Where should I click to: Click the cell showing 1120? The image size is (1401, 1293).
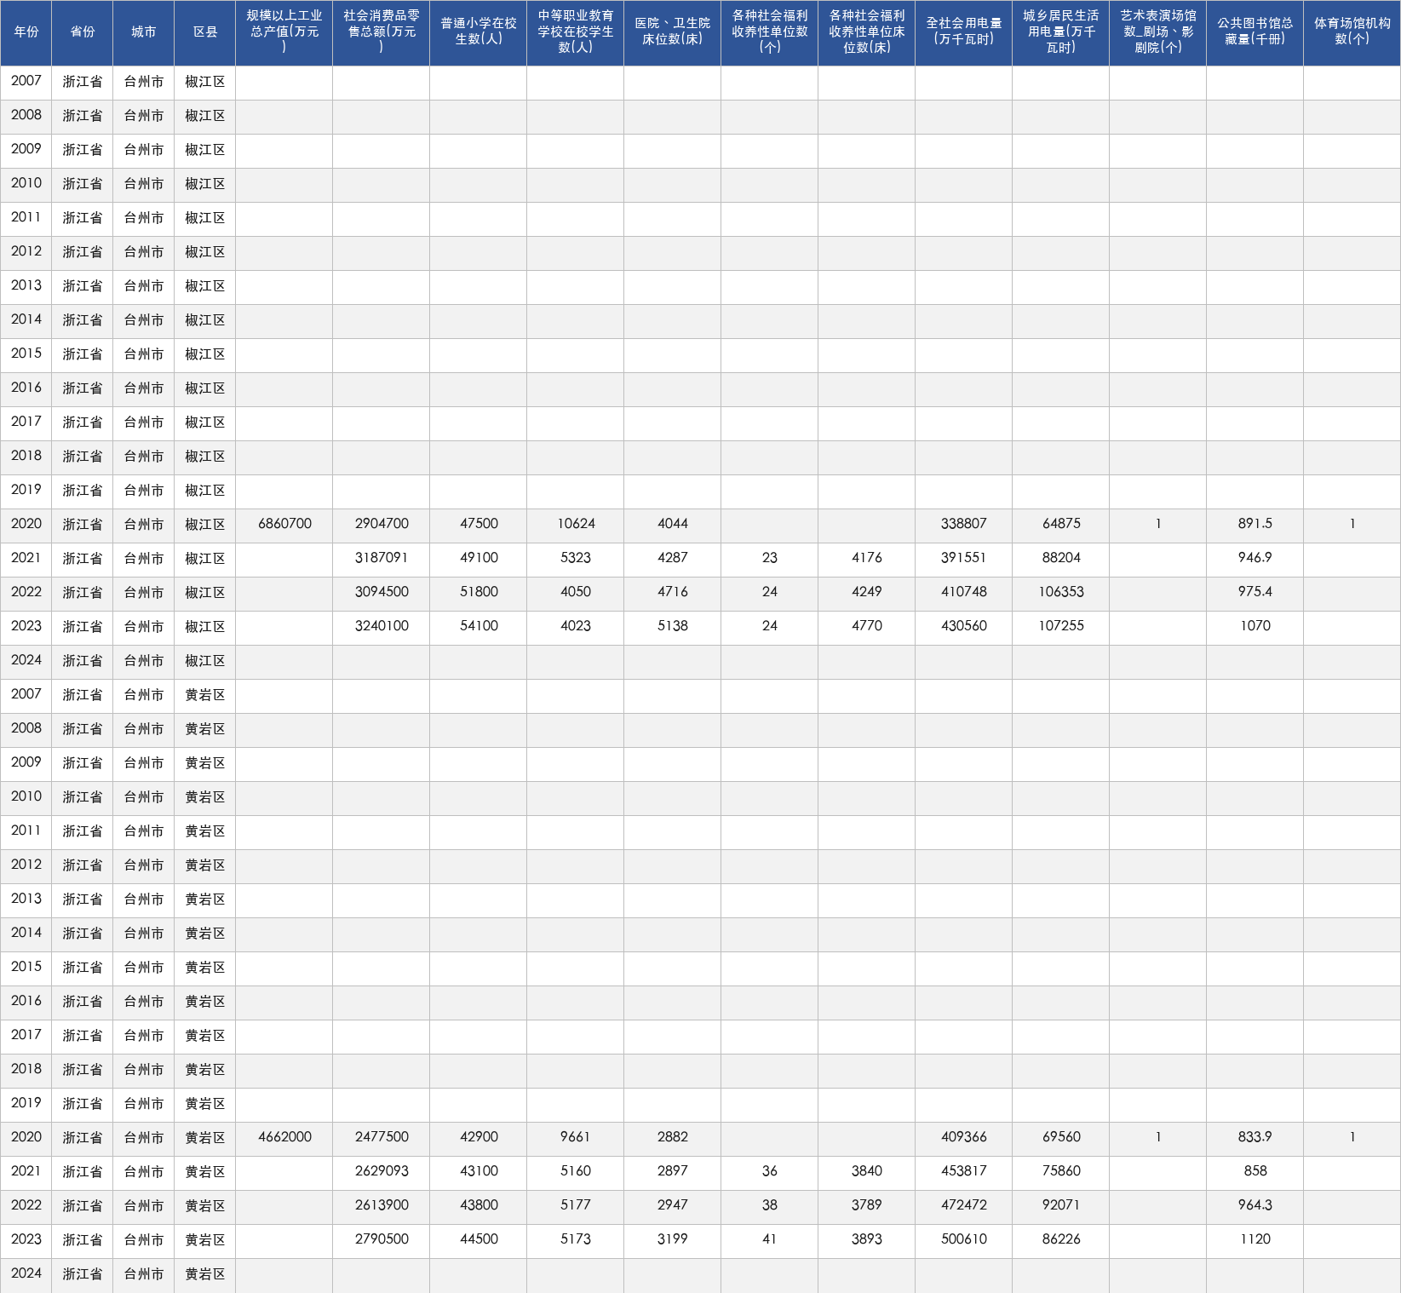1255,1240
